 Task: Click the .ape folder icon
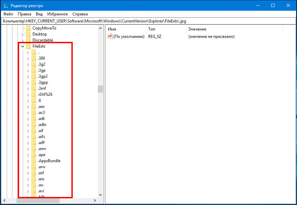coord(34,155)
